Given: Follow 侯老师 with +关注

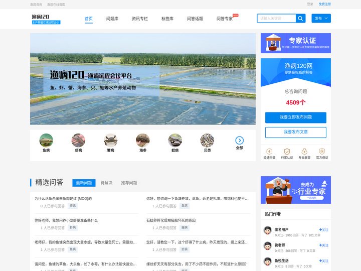Looking at the screenshot, I should coord(324,245).
